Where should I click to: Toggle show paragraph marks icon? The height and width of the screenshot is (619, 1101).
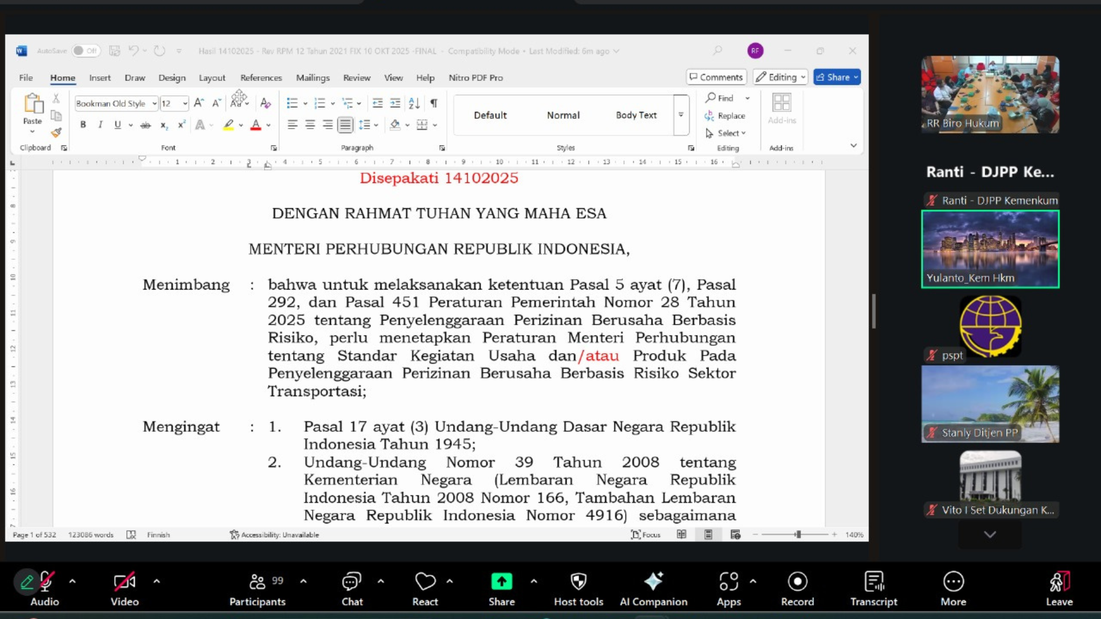(x=434, y=103)
